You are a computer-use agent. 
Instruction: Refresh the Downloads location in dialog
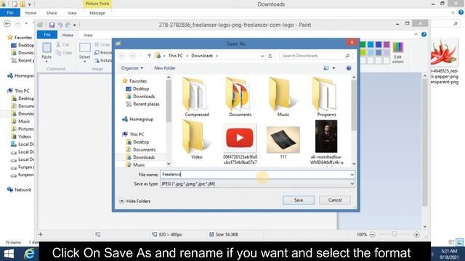(x=270, y=56)
